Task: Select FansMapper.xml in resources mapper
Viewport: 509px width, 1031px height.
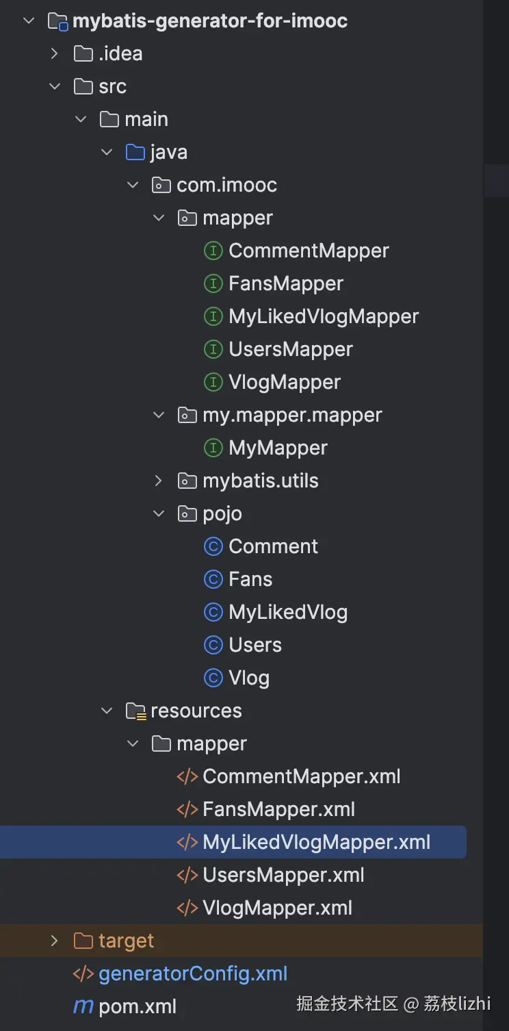Action: pyautogui.click(x=278, y=809)
